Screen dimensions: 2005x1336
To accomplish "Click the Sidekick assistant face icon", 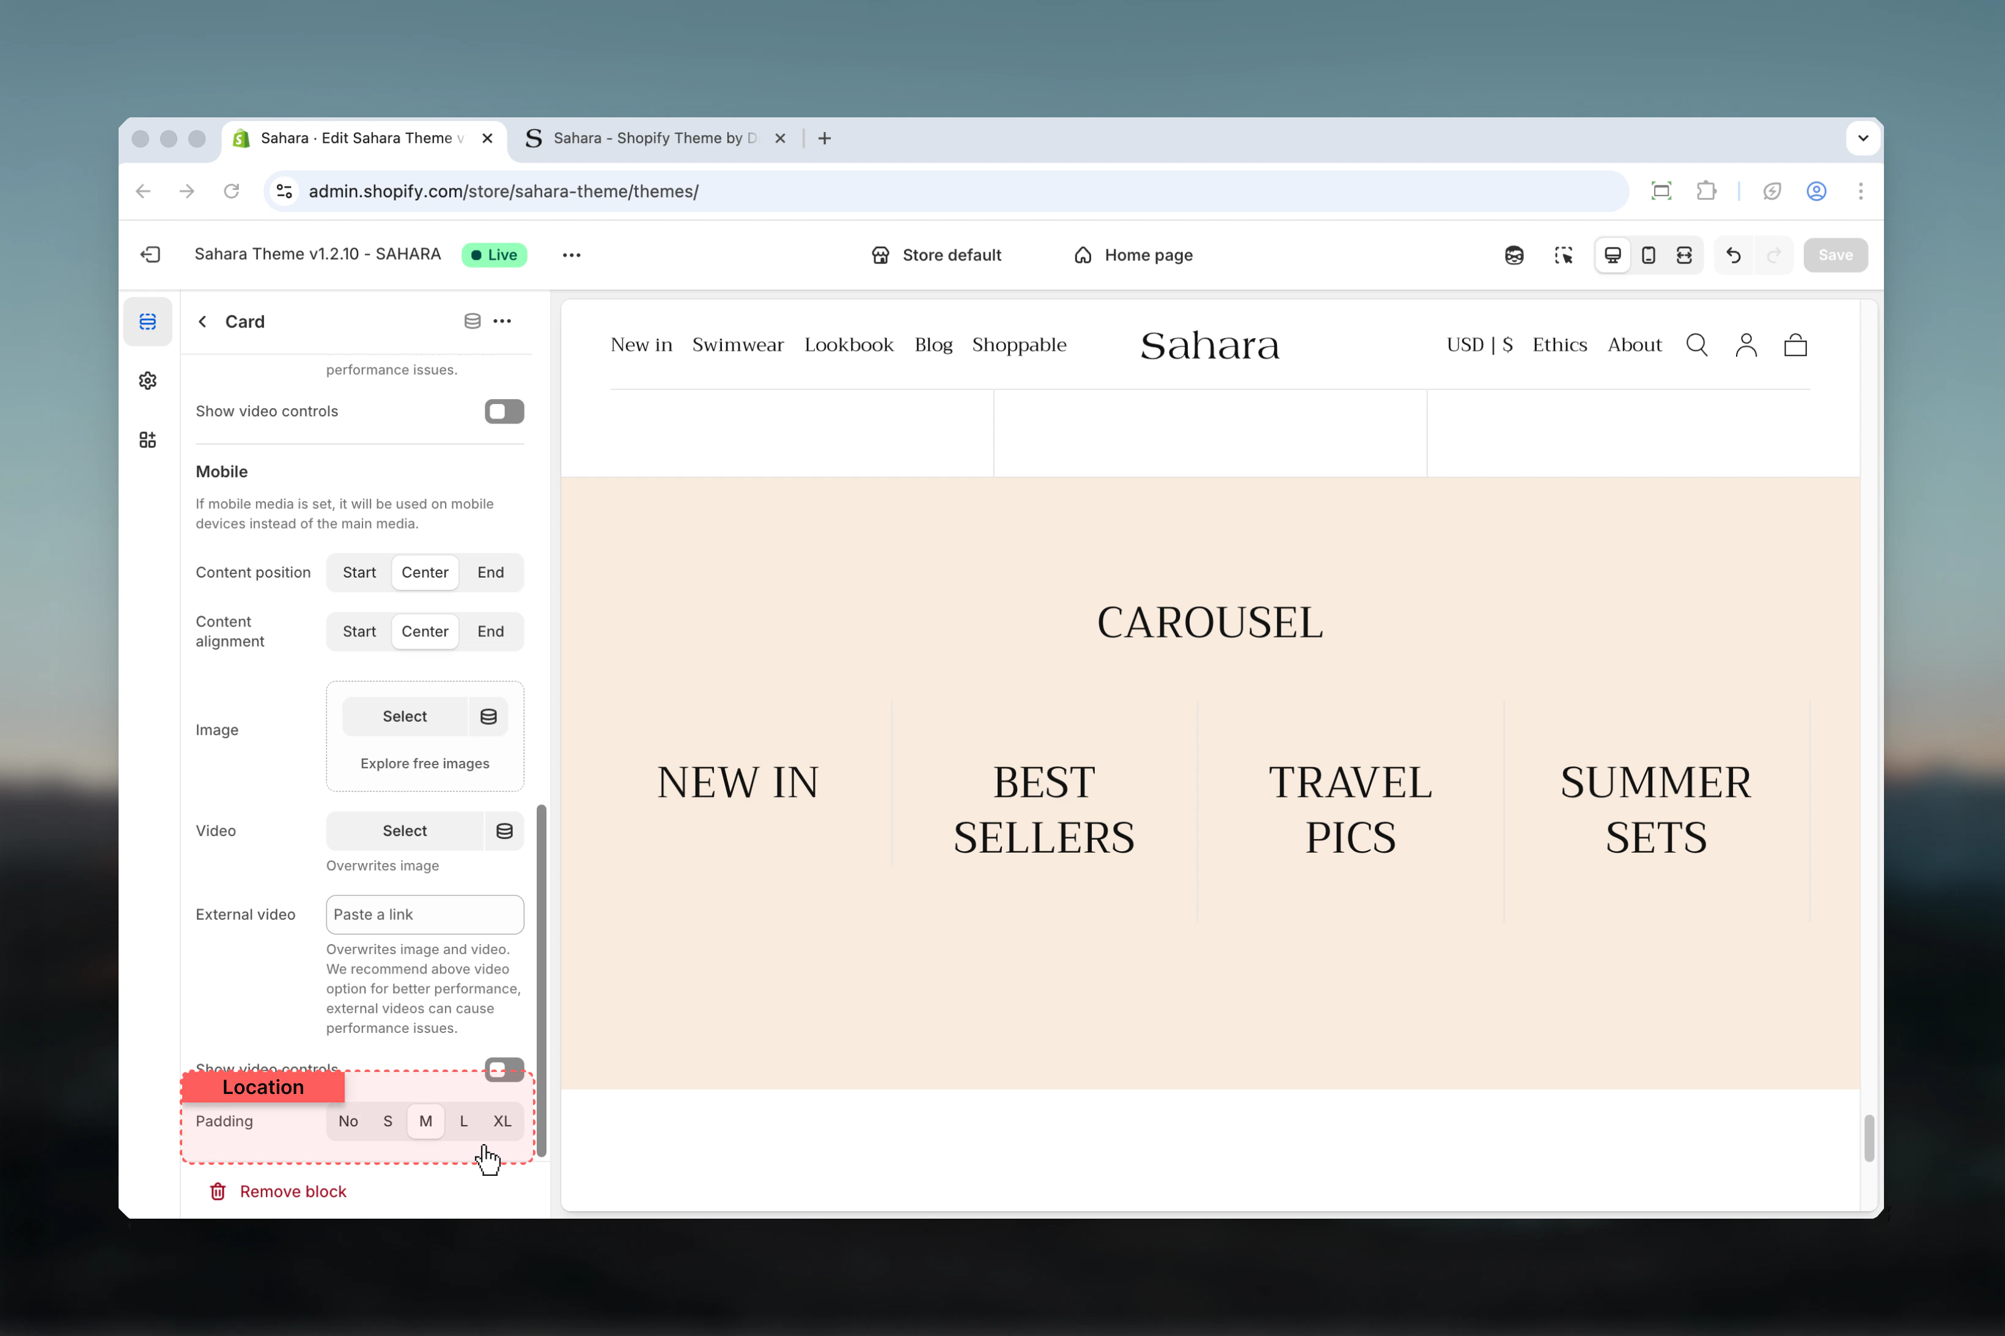I will (1514, 255).
